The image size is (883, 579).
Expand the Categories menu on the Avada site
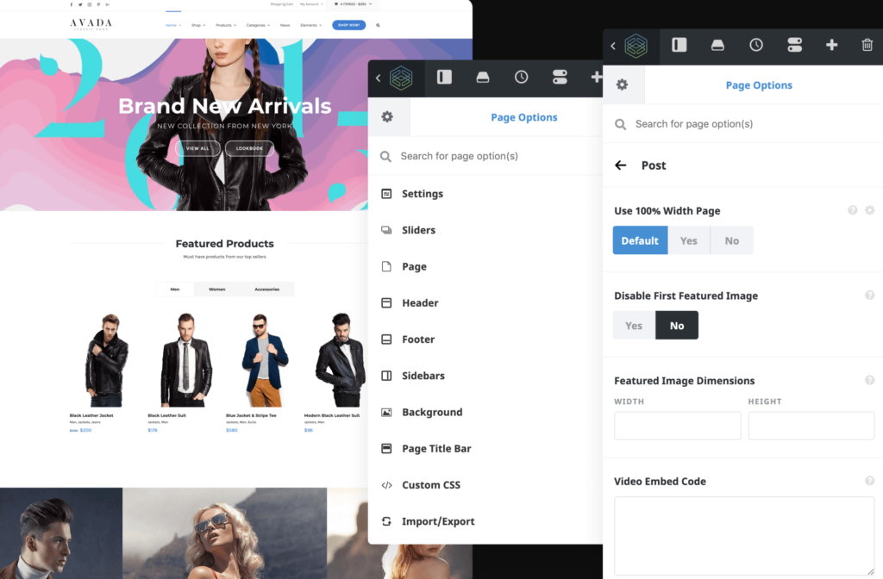click(x=258, y=25)
